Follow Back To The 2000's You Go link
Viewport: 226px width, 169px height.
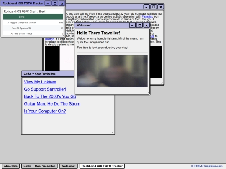click(x=50, y=96)
